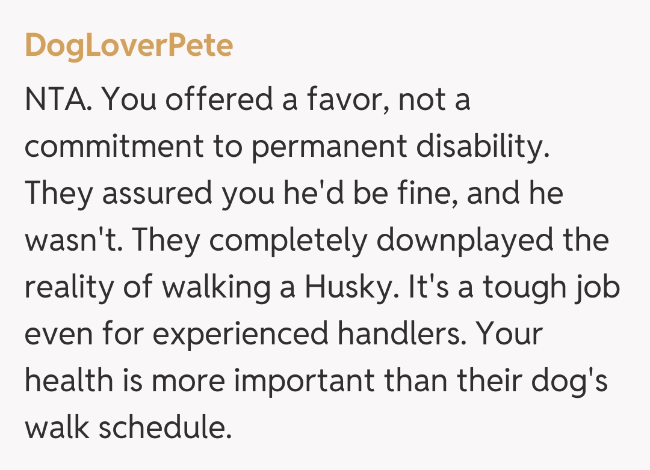The height and width of the screenshot is (470, 650).
Task: Open the DogLoverPete user profile link
Action: pyautogui.click(x=129, y=46)
